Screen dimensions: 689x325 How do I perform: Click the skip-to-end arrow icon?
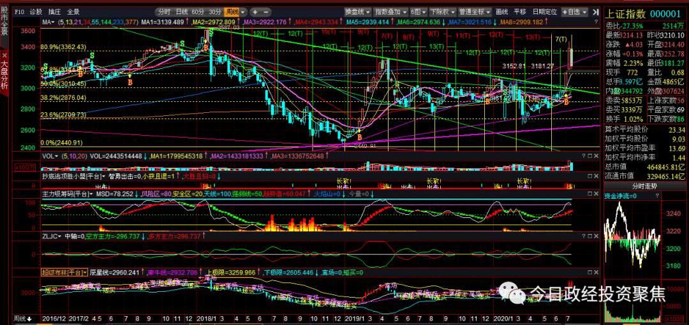596,12
